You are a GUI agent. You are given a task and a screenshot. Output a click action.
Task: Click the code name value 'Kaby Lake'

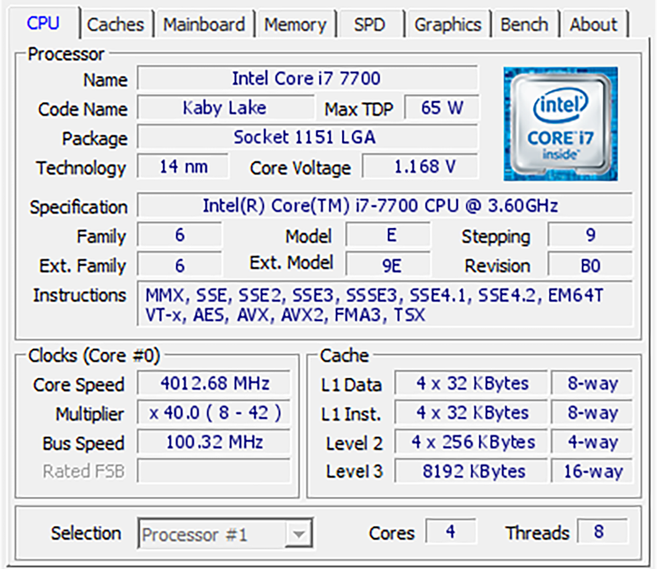tap(225, 108)
